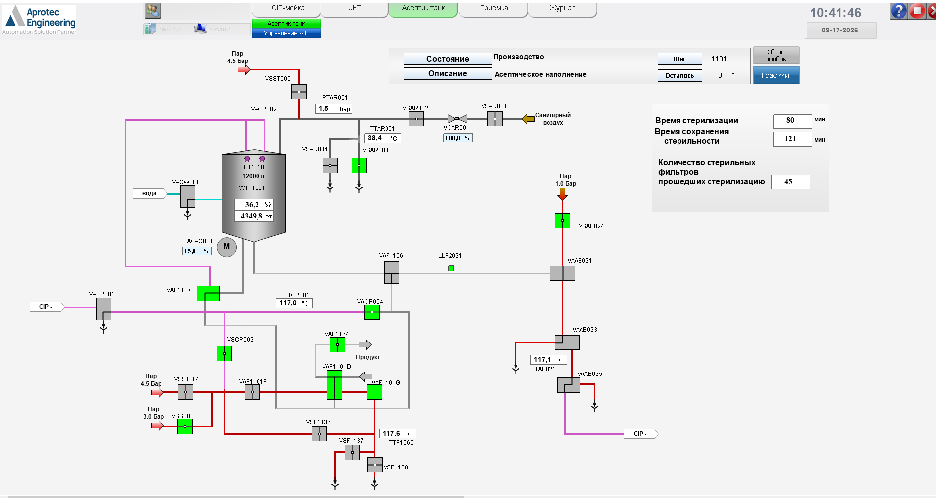The image size is (936, 498).
Task: Select the agitator motor AGAG001 symbol
Action: point(226,247)
